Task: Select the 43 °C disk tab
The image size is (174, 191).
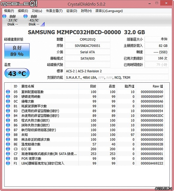Action: click(34, 20)
